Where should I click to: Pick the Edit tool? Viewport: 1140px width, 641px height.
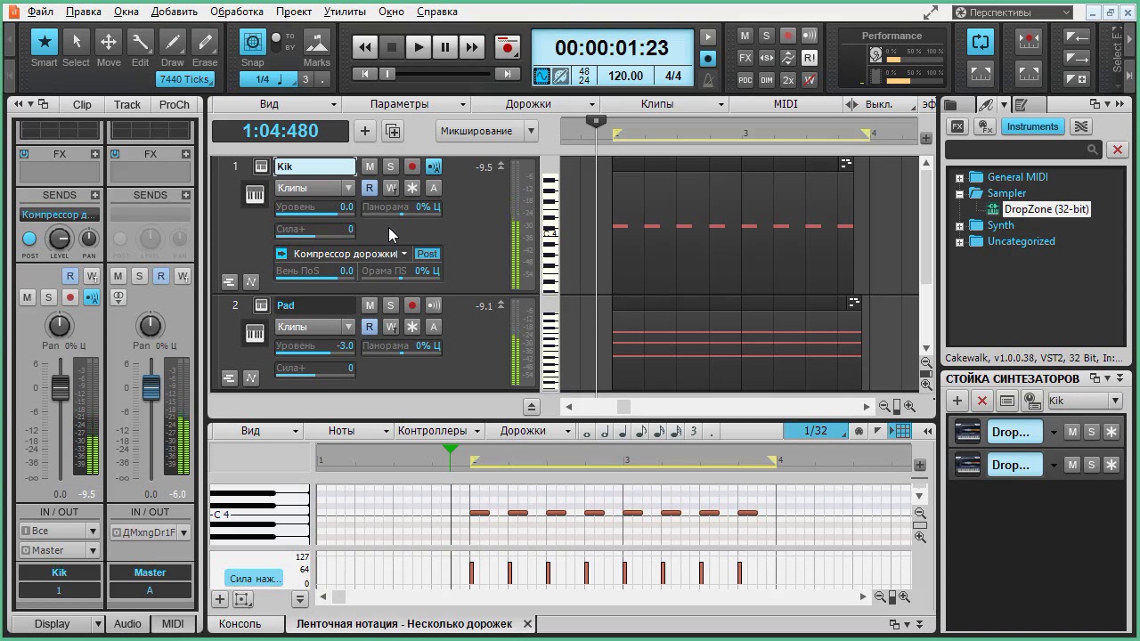coord(140,42)
